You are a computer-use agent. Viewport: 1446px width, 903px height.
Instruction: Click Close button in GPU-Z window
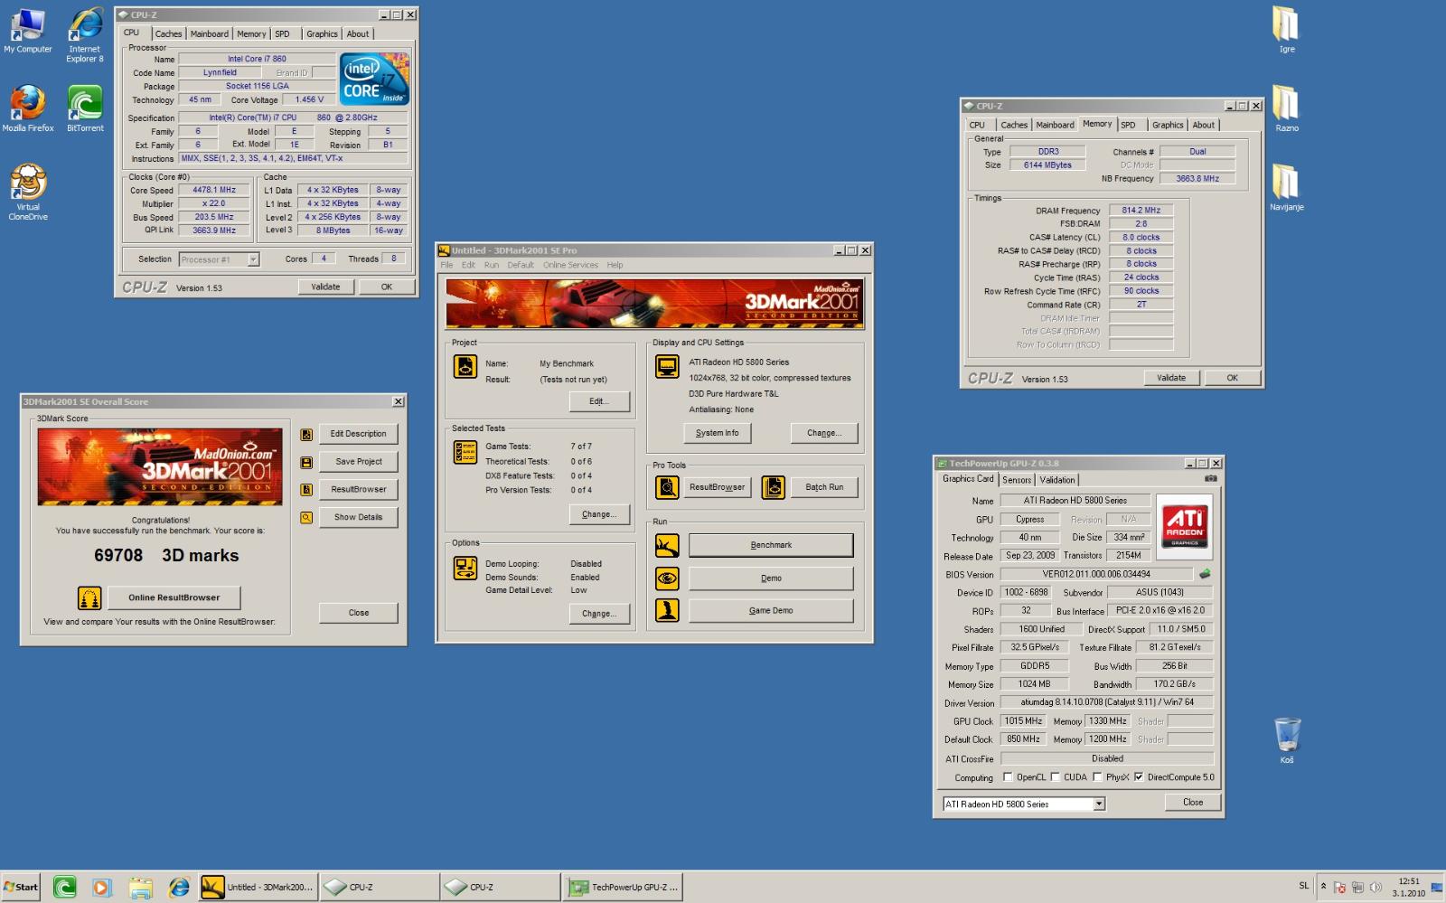coord(1193,803)
